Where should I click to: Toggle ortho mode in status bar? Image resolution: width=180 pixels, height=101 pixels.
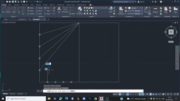127,94
